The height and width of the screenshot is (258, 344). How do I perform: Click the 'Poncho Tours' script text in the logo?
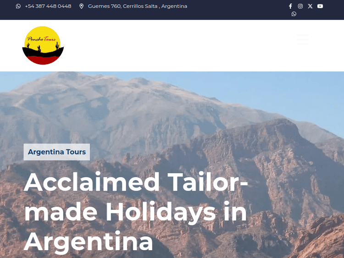[41, 39]
